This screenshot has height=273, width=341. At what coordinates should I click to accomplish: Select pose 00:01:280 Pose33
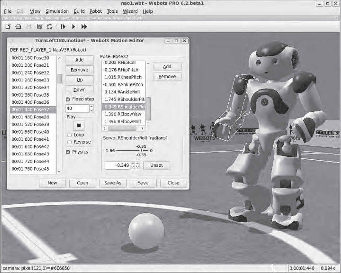tap(33, 80)
